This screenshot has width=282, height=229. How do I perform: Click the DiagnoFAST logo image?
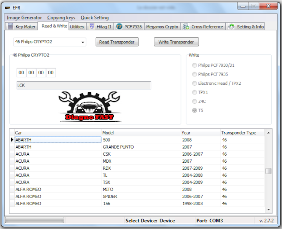89,107
